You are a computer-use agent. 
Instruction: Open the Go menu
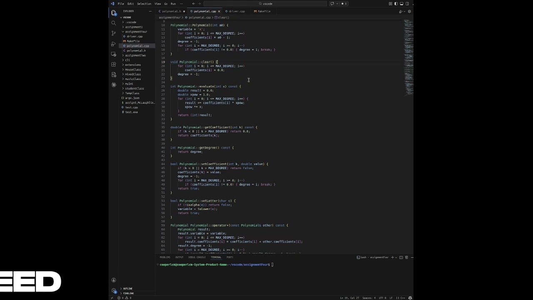click(166, 4)
